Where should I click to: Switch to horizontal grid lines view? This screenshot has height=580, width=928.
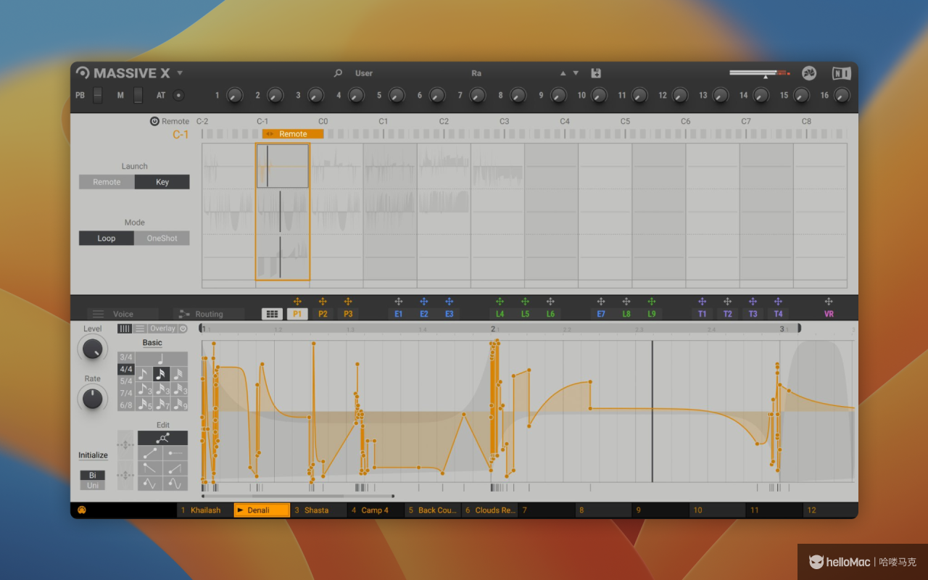(140, 328)
